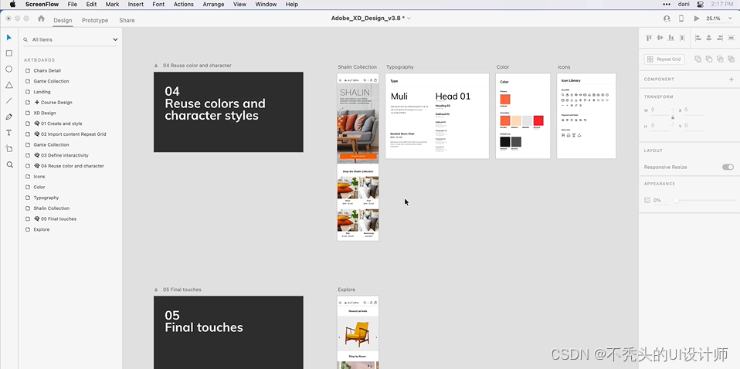Add a component with plus icon
The height and width of the screenshot is (369, 740).
click(731, 80)
